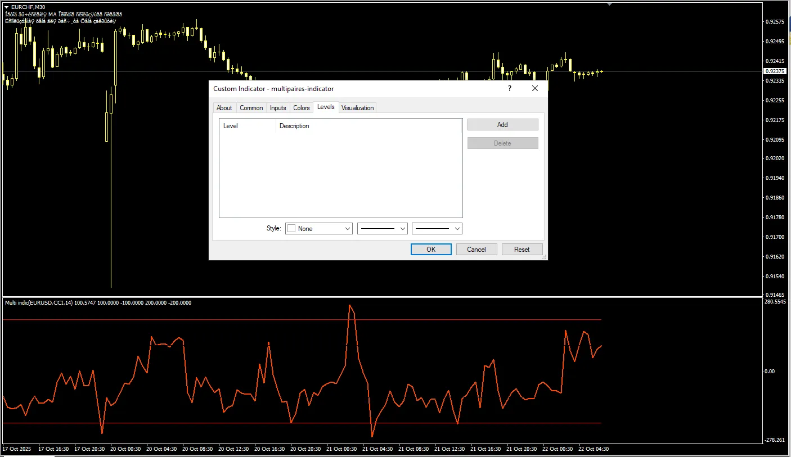Confirm the dialog with OK
The height and width of the screenshot is (457, 791).
pos(431,249)
